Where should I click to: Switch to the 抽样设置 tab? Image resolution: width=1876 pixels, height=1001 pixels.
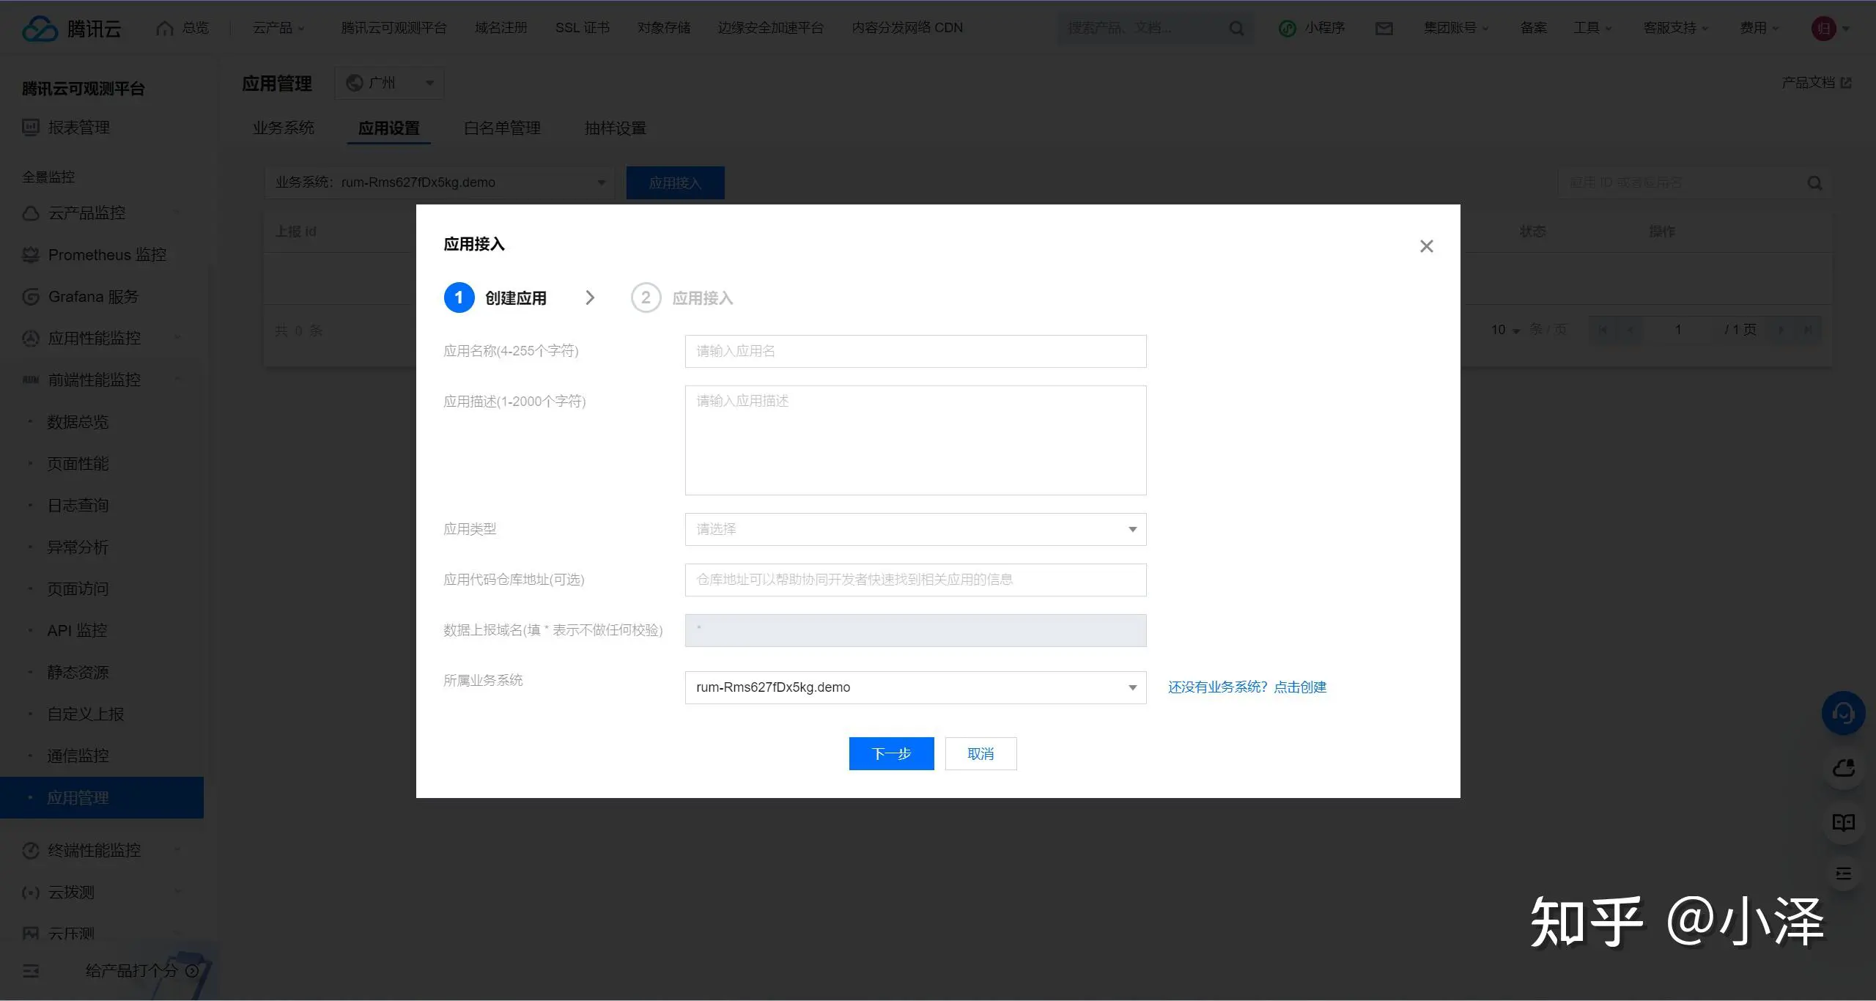pos(615,128)
